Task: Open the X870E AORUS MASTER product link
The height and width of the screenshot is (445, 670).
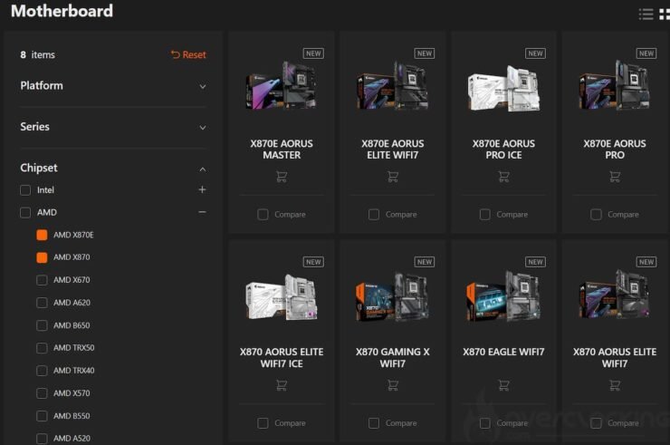Action: coord(282,150)
